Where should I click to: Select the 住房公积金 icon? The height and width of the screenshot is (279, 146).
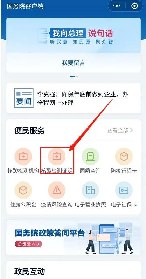point(23,190)
